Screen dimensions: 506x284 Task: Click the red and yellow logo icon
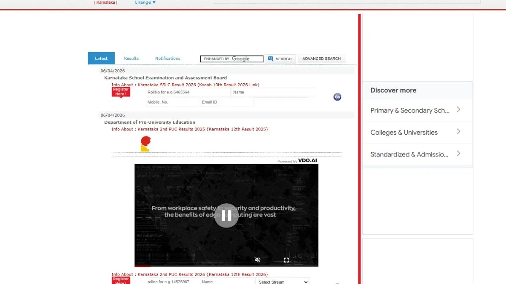pos(145,143)
